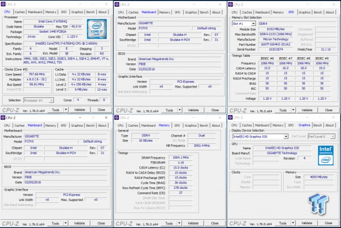
Task: Click the CAS# Latency (CL) value 15.0 clocks
Action: 180,167
